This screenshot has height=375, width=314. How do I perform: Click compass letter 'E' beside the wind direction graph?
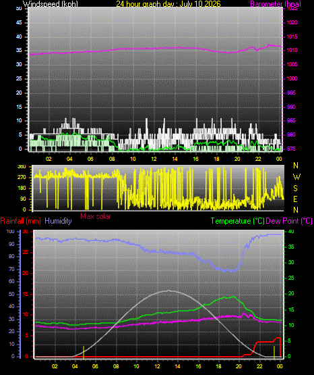[x=295, y=199]
